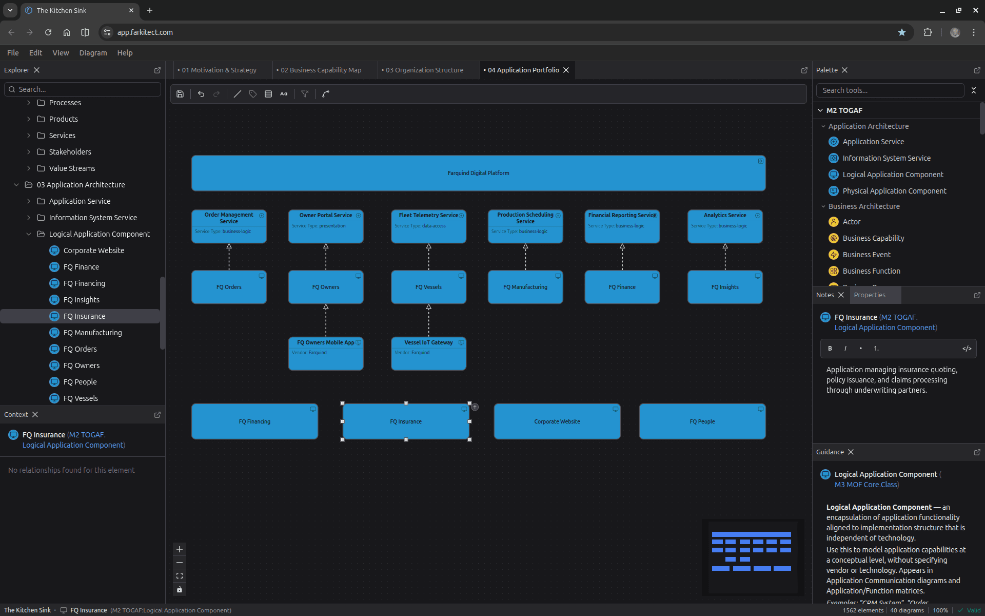Expand the Application Service folder
The width and height of the screenshot is (985, 616).
pyautogui.click(x=29, y=201)
